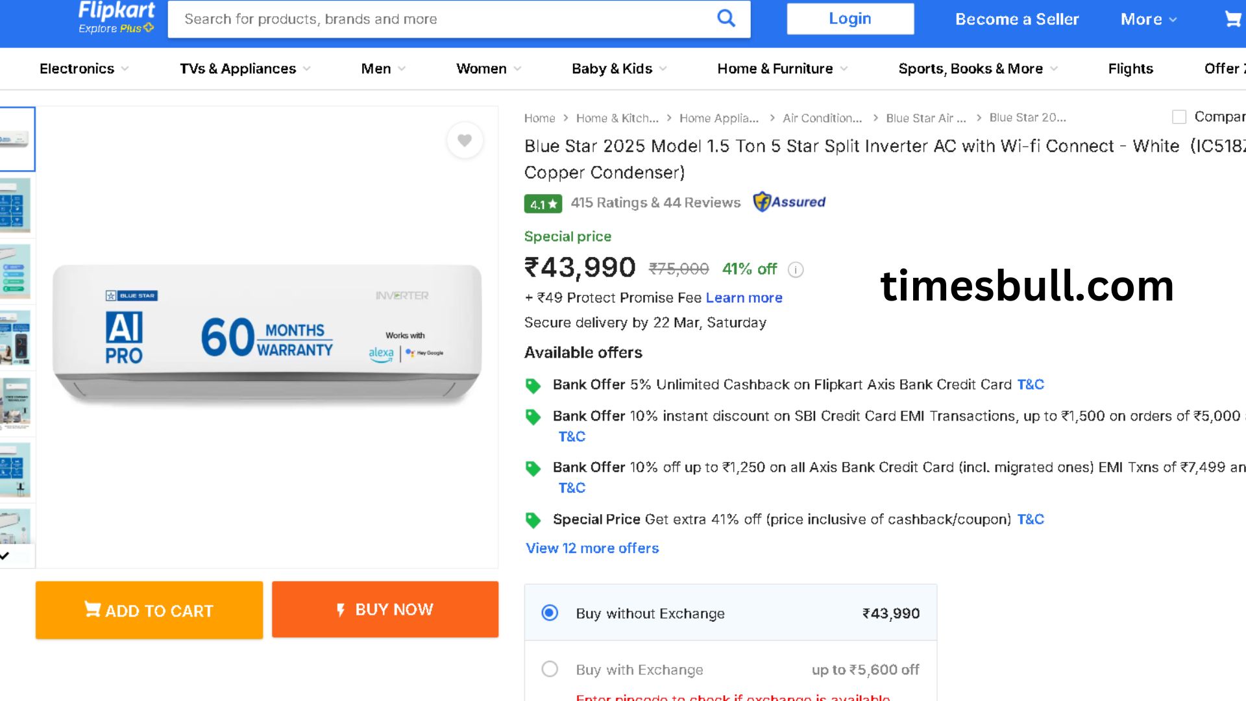The width and height of the screenshot is (1246, 701).
Task: Click 415 Ratings & 44 Reviews
Action: pos(655,203)
